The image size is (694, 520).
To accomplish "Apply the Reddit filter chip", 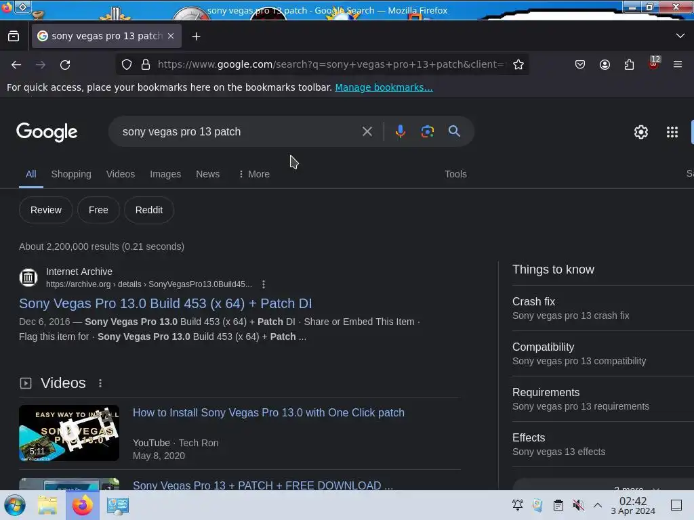I will [148, 210].
